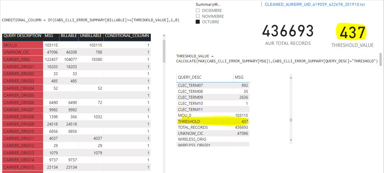This screenshot has width=384, height=173.
Task: Select the highlighted THRESHOLD row label
Action: 189,121
